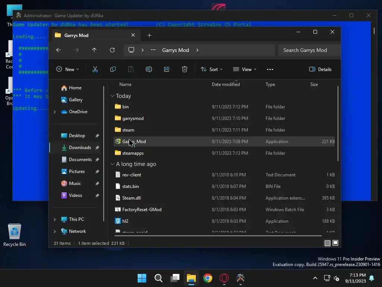Open the New dropdown menu
Image resolution: width=382 pixels, height=287 pixels.
point(68,69)
